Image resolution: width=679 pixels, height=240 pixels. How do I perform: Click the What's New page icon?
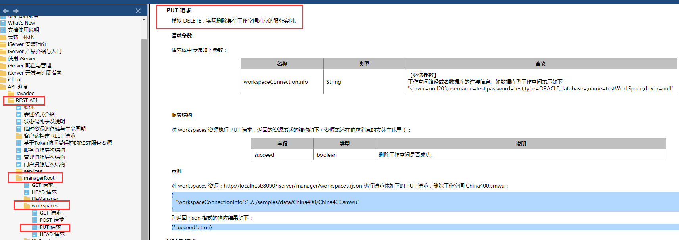(x=3, y=23)
